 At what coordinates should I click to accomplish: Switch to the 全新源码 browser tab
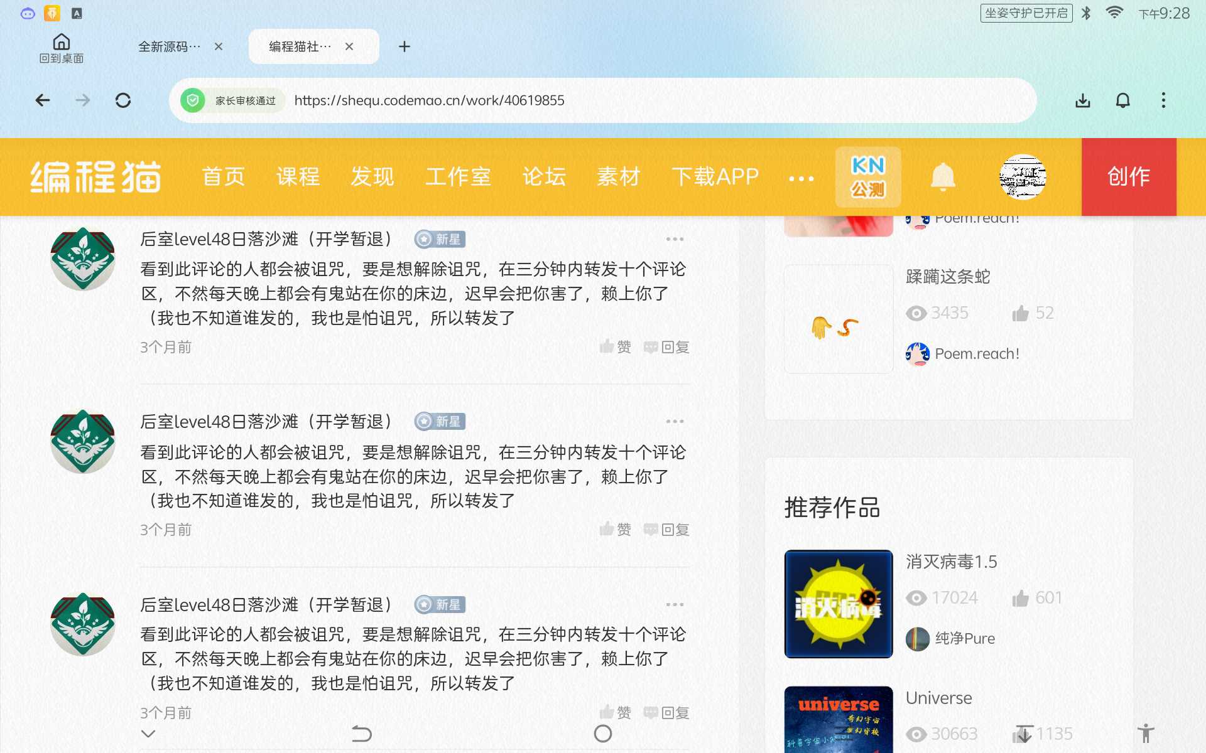170,46
